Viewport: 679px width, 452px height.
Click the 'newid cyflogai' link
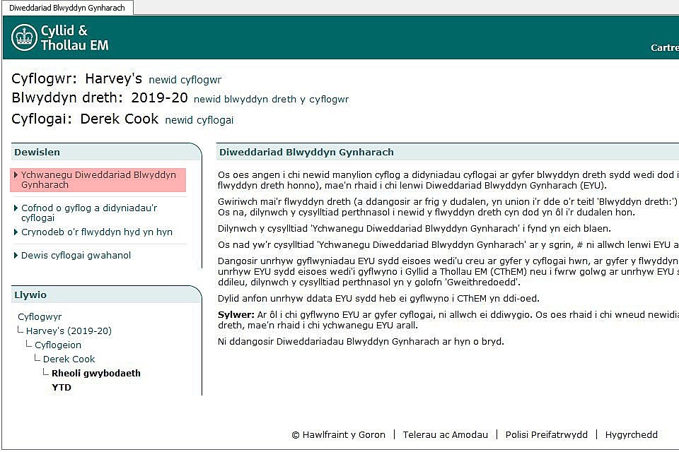click(199, 120)
